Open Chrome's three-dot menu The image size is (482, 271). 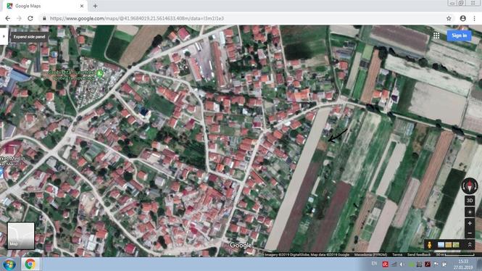point(474,18)
